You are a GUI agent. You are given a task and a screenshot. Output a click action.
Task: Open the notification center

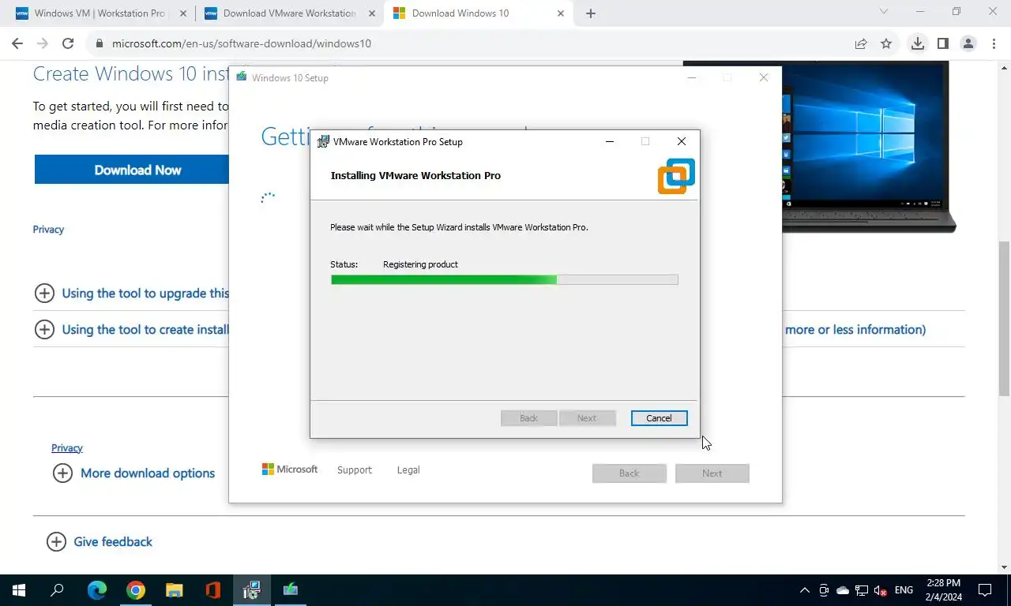pyautogui.click(x=985, y=590)
